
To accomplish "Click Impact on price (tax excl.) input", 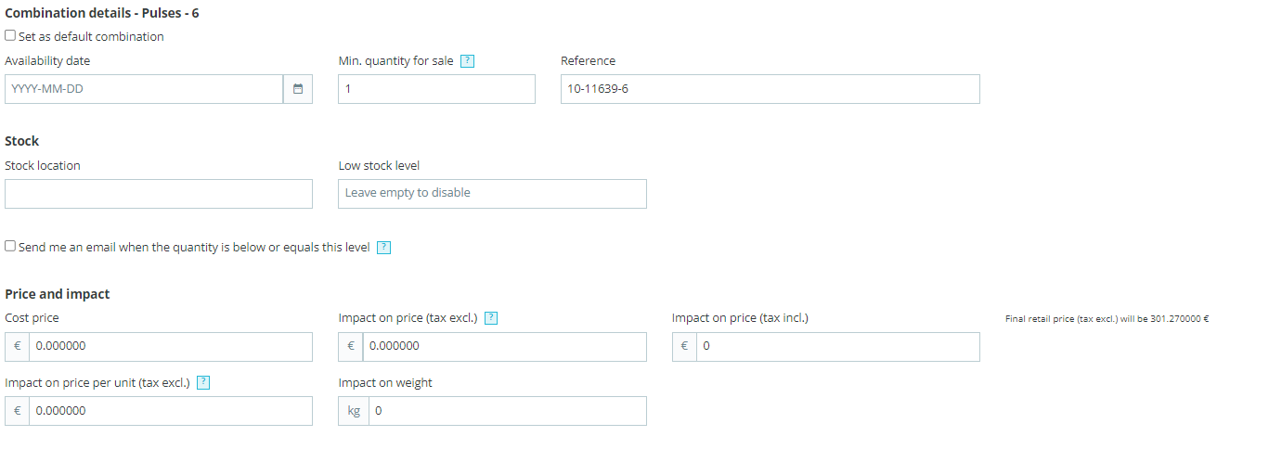I will (x=504, y=346).
